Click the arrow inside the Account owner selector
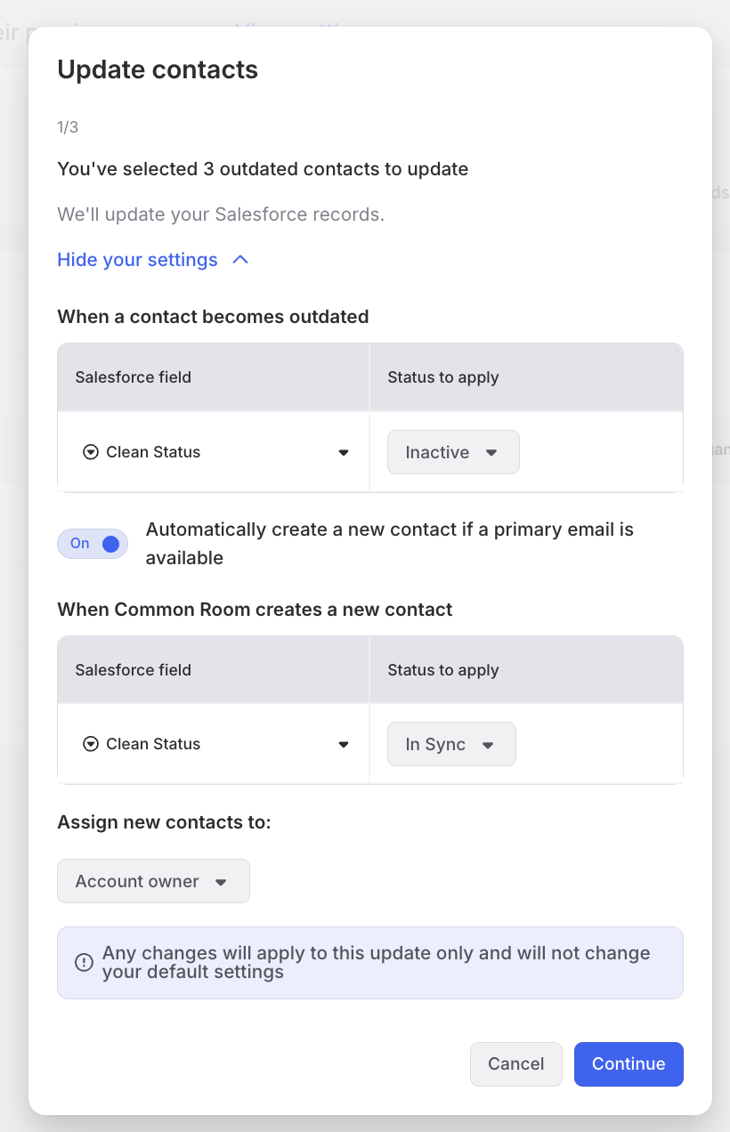This screenshot has width=730, height=1132. click(x=222, y=882)
